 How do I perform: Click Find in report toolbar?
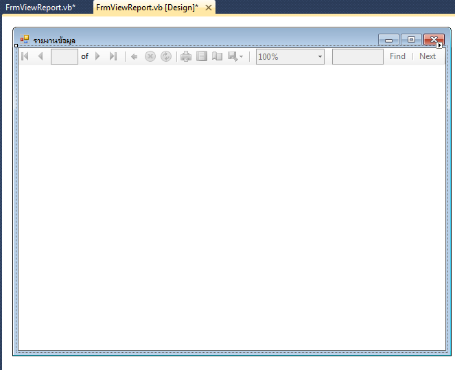tap(397, 56)
